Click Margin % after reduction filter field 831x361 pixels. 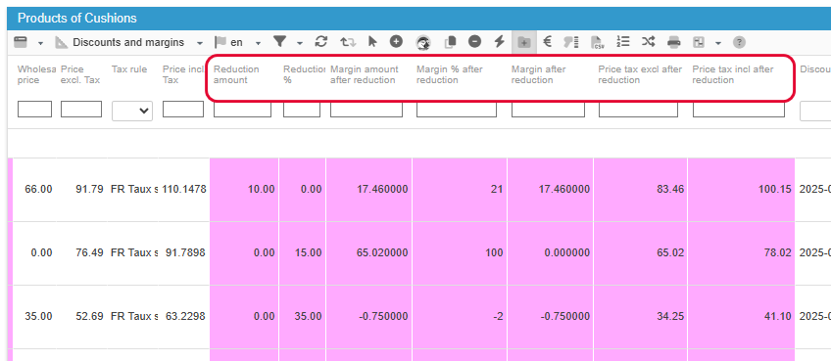click(457, 110)
